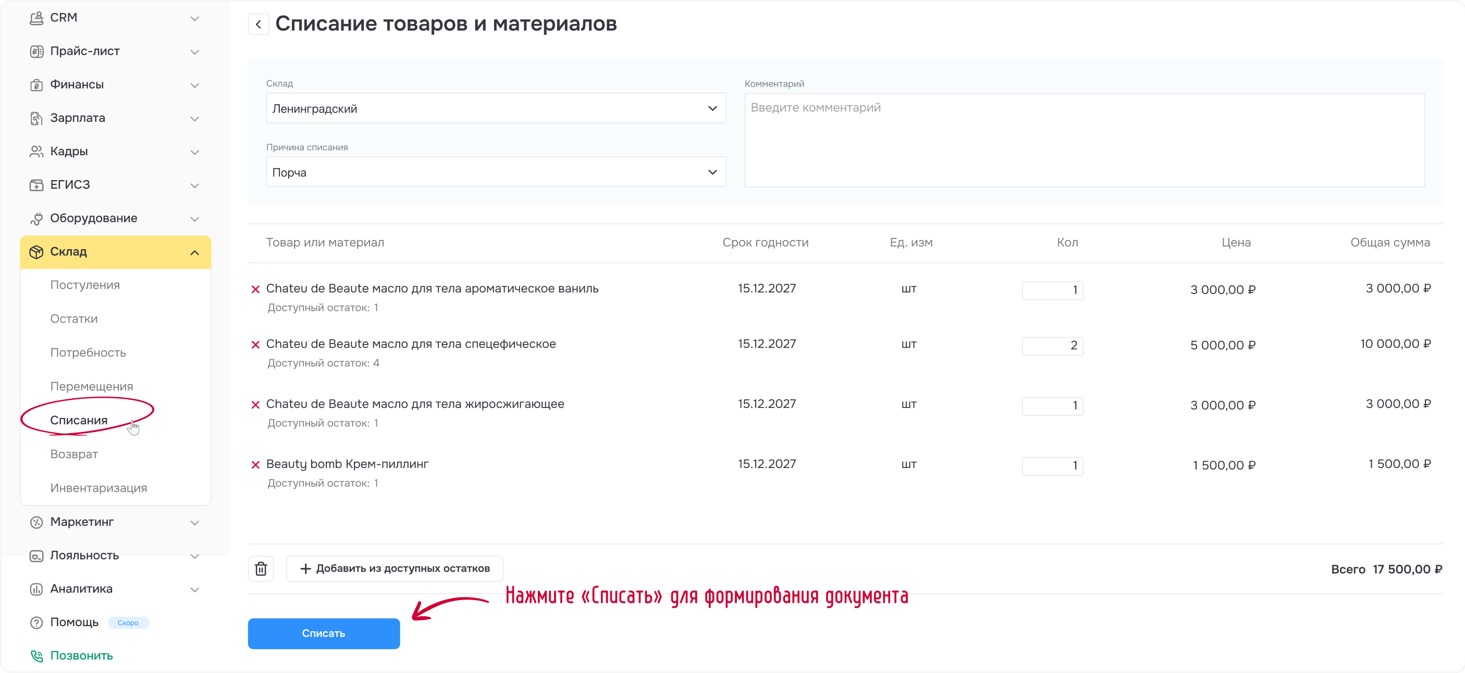Click the trash bin delete icon
The image size is (1465, 673).
(x=261, y=568)
